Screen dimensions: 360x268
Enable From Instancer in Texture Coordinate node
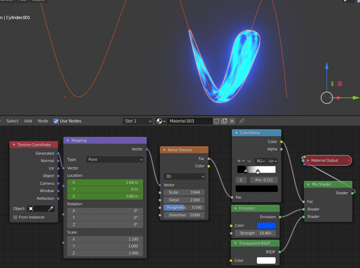[15, 217]
